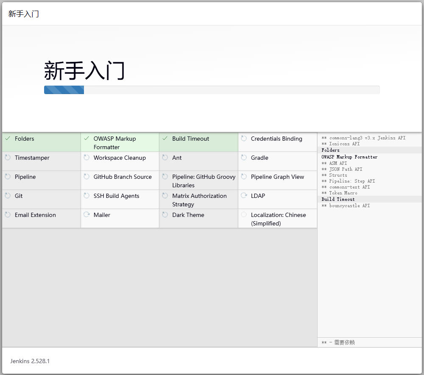Click the pending icon for GitHub Branch Source
The image size is (424, 375).
pyautogui.click(x=86, y=176)
